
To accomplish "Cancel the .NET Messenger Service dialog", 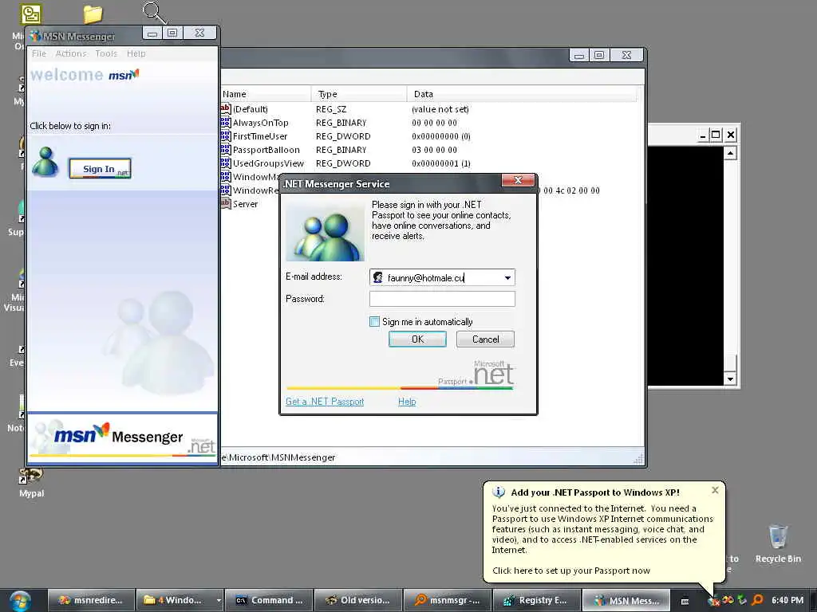I will point(485,339).
